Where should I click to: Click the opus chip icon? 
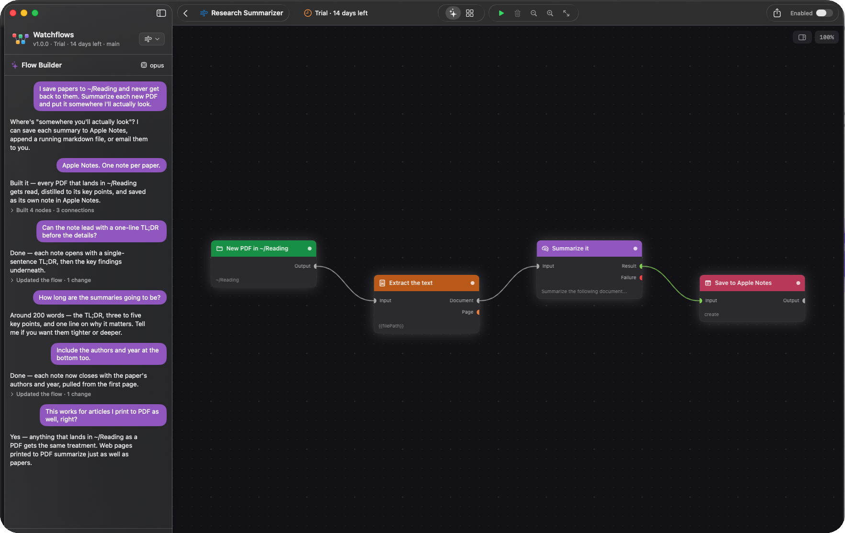coord(144,65)
